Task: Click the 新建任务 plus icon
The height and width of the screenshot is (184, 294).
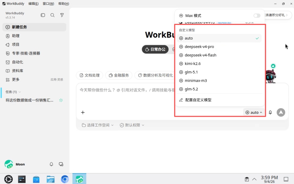Action: point(8,27)
